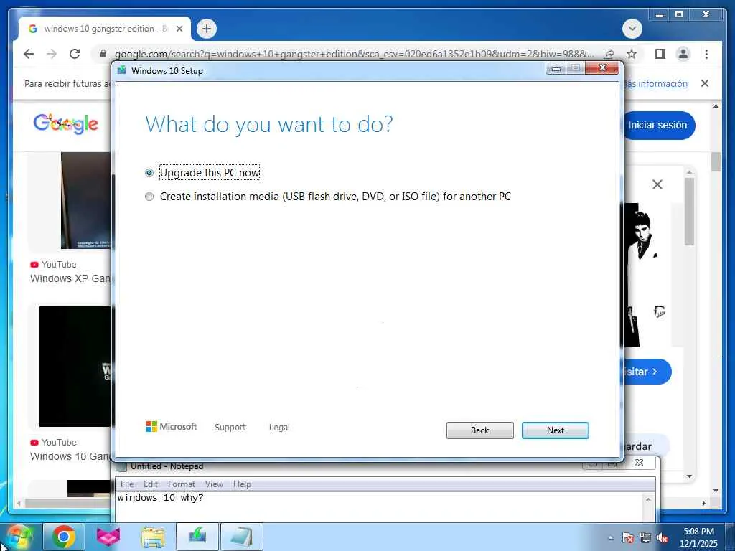Image resolution: width=735 pixels, height=551 pixels.
Task: Click the Visitar button in preview panel
Action: (x=647, y=372)
